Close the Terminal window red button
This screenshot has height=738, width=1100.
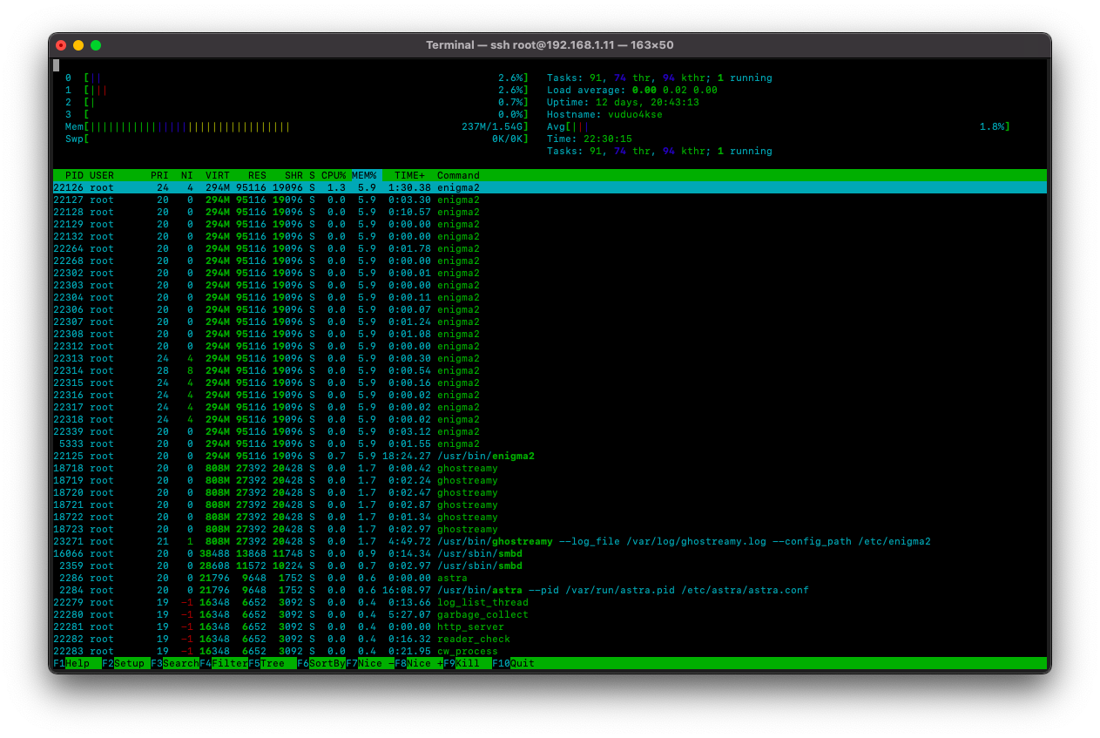pyautogui.click(x=61, y=45)
